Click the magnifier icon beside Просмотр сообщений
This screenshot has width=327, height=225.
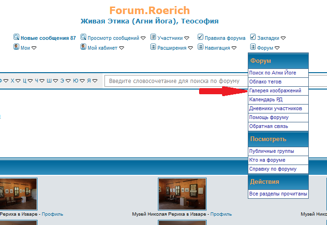83,37
